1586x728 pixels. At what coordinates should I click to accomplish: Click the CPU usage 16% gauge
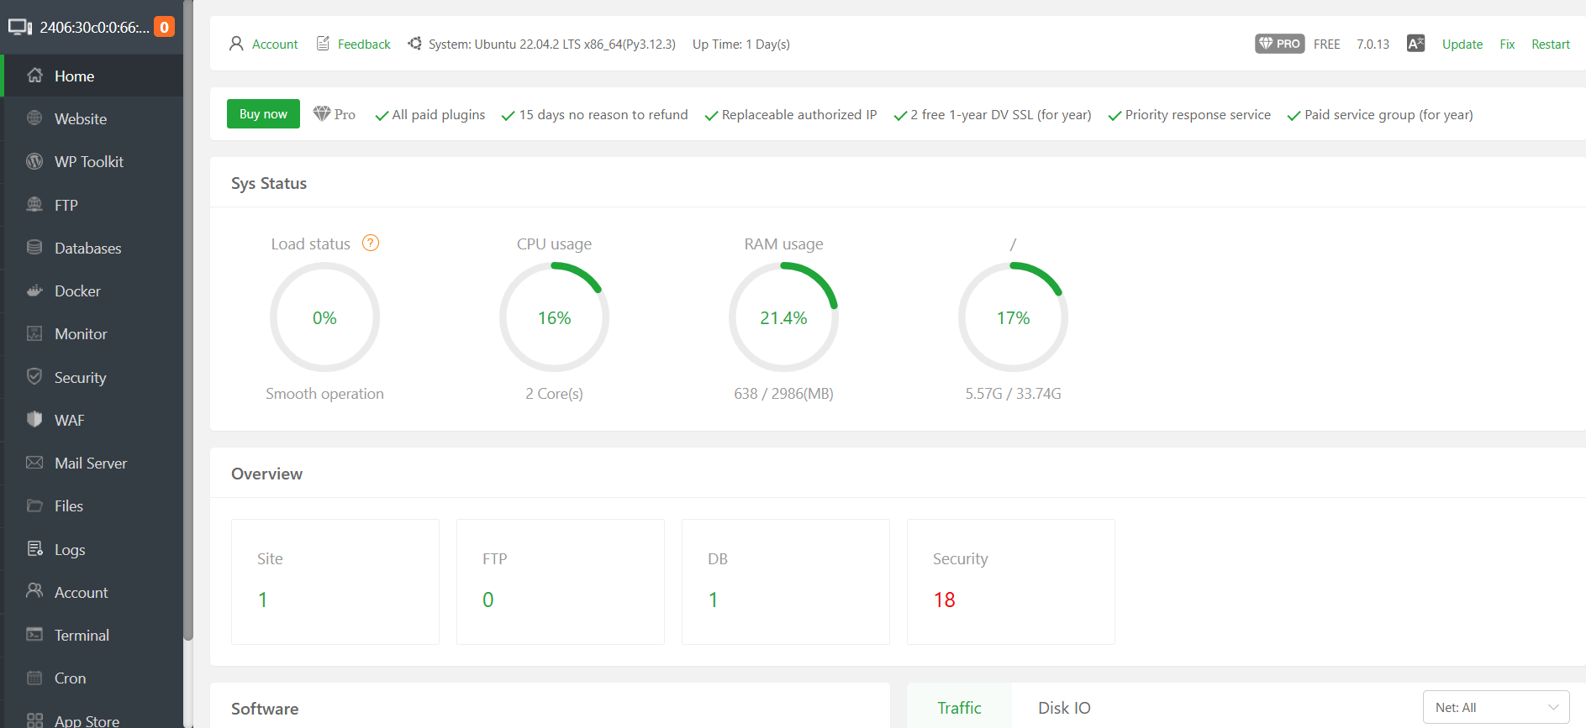pyautogui.click(x=554, y=317)
